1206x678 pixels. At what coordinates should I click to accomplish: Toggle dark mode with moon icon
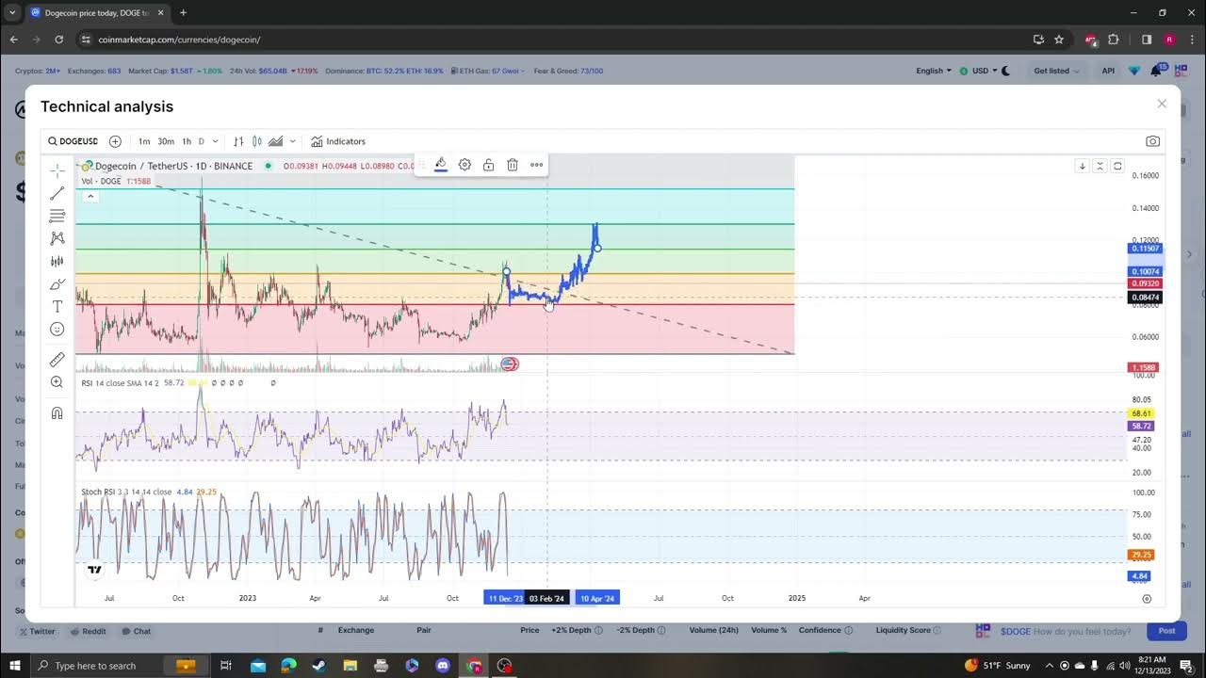(1005, 71)
